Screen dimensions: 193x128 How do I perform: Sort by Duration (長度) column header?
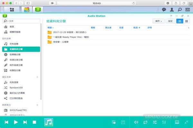121,28
